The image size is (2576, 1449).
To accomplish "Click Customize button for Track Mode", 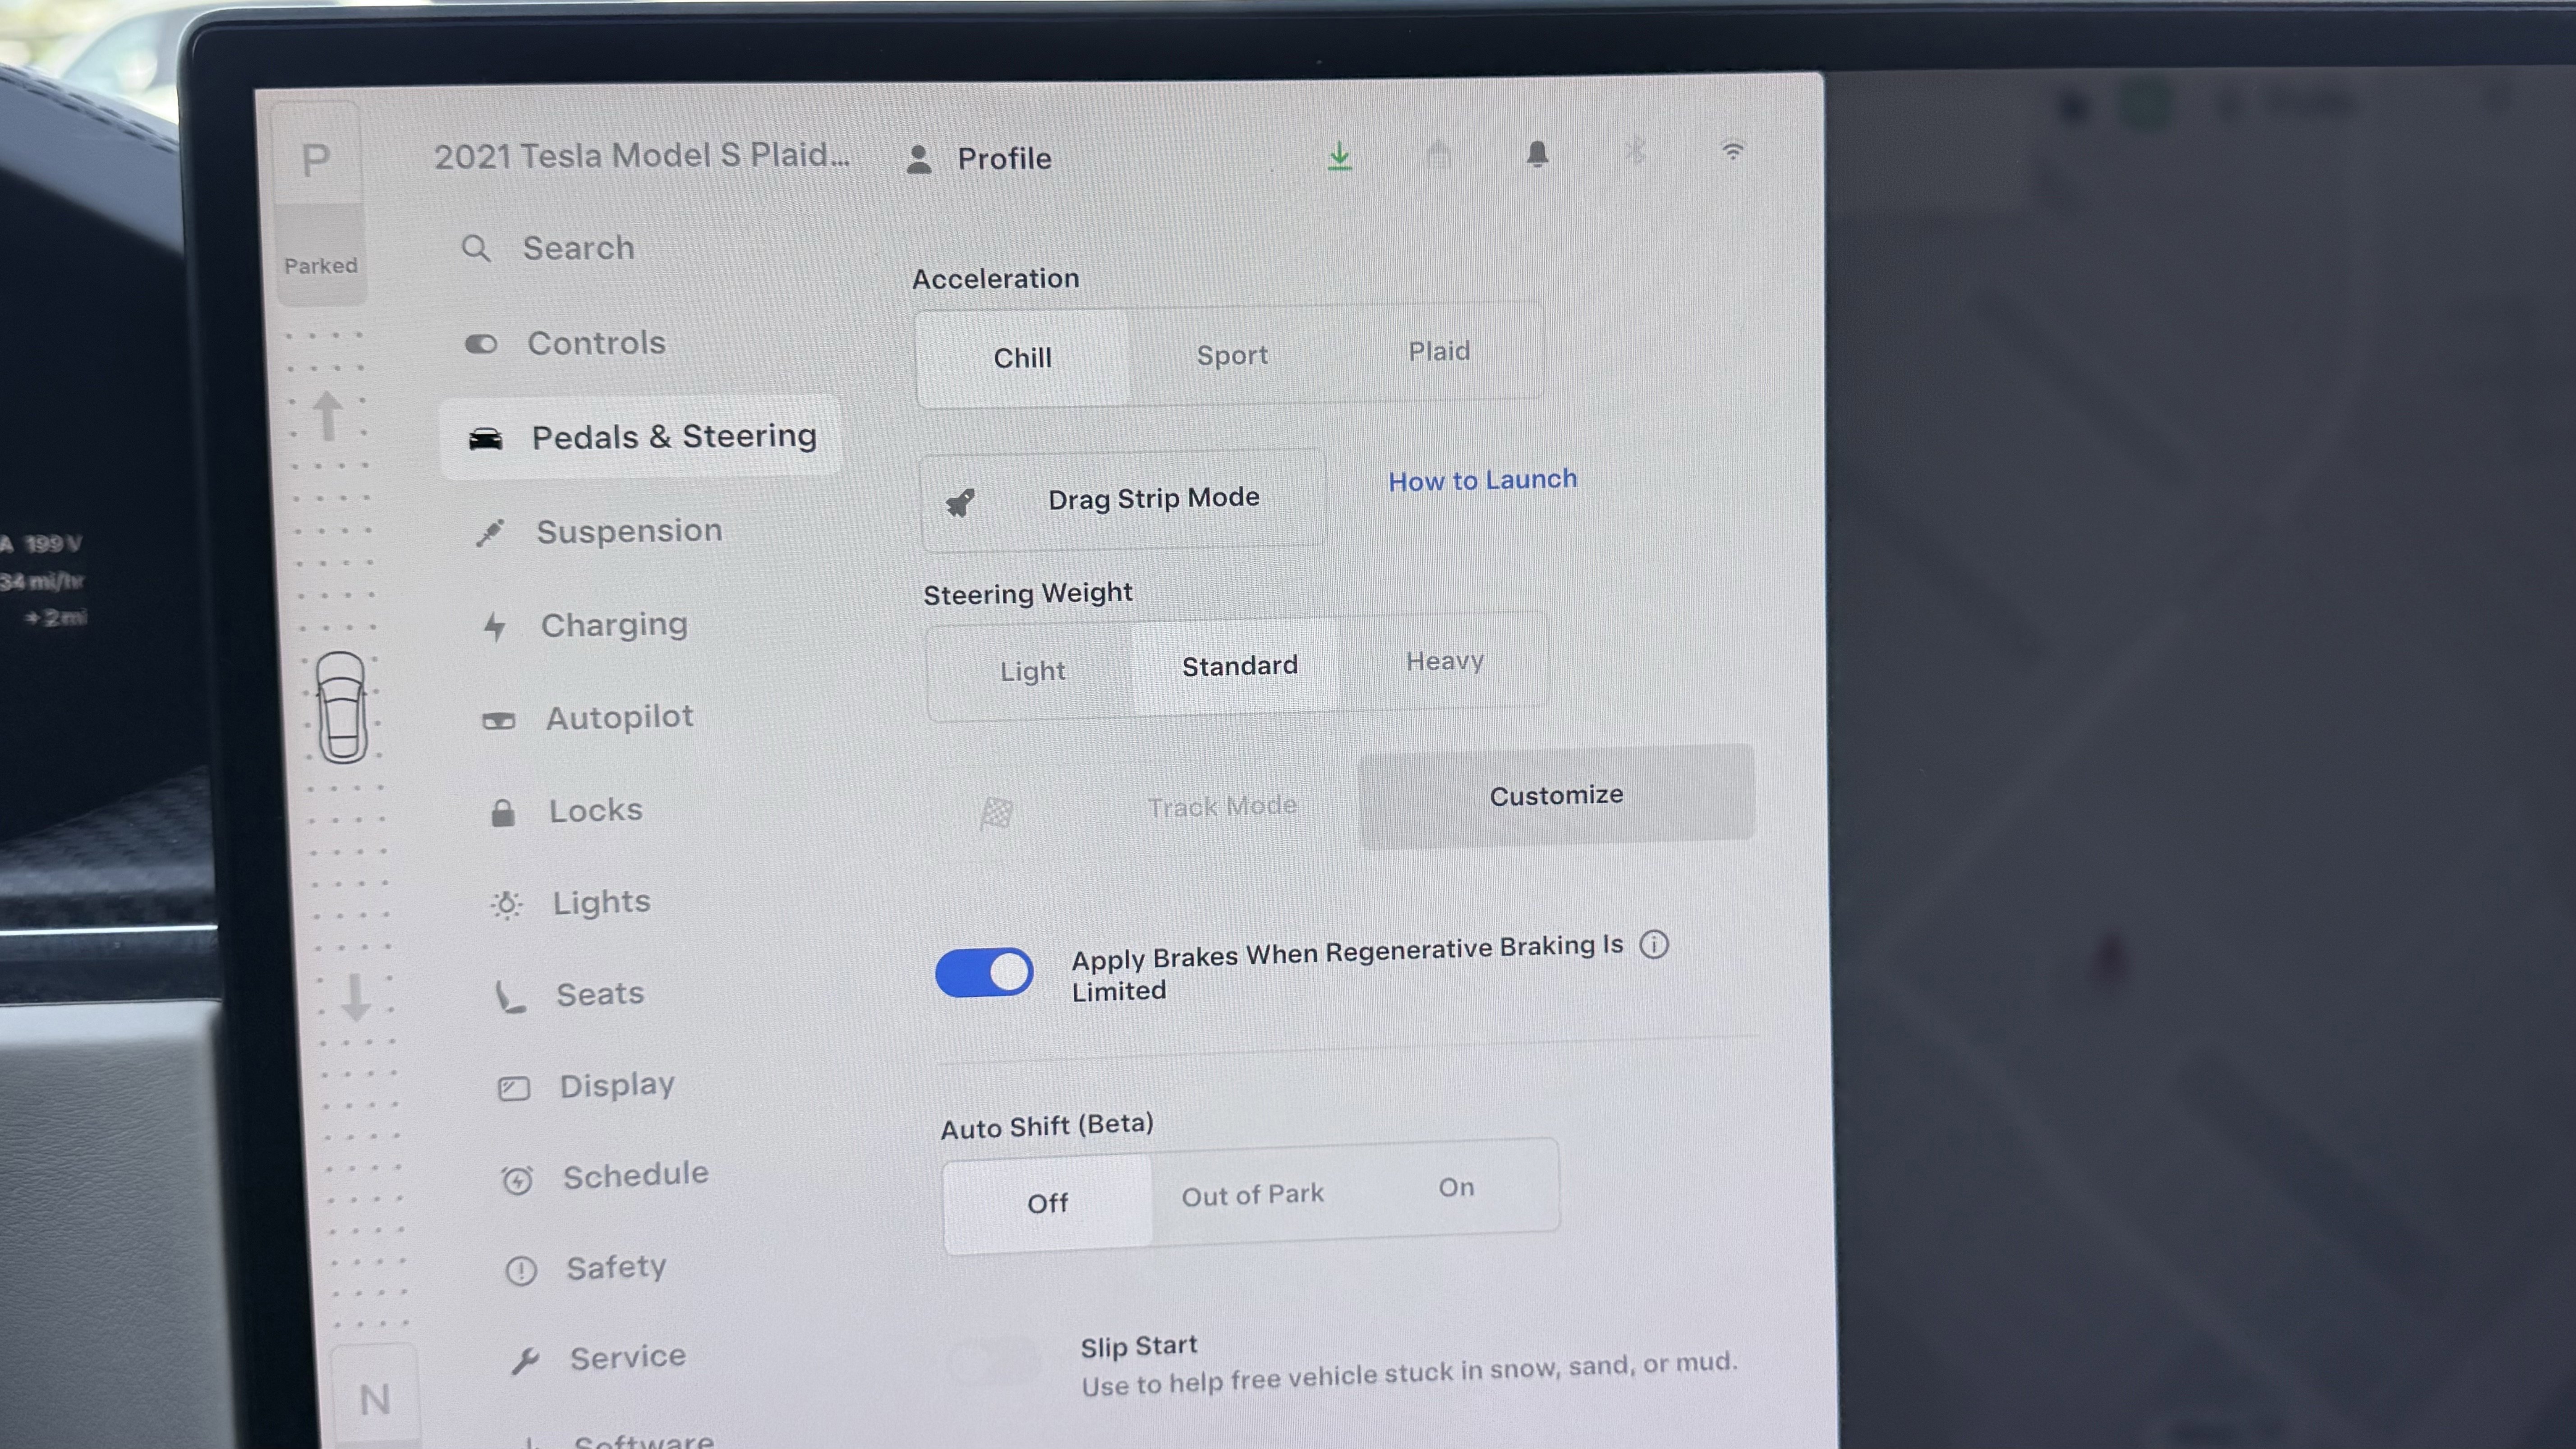I will (x=1555, y=796).
